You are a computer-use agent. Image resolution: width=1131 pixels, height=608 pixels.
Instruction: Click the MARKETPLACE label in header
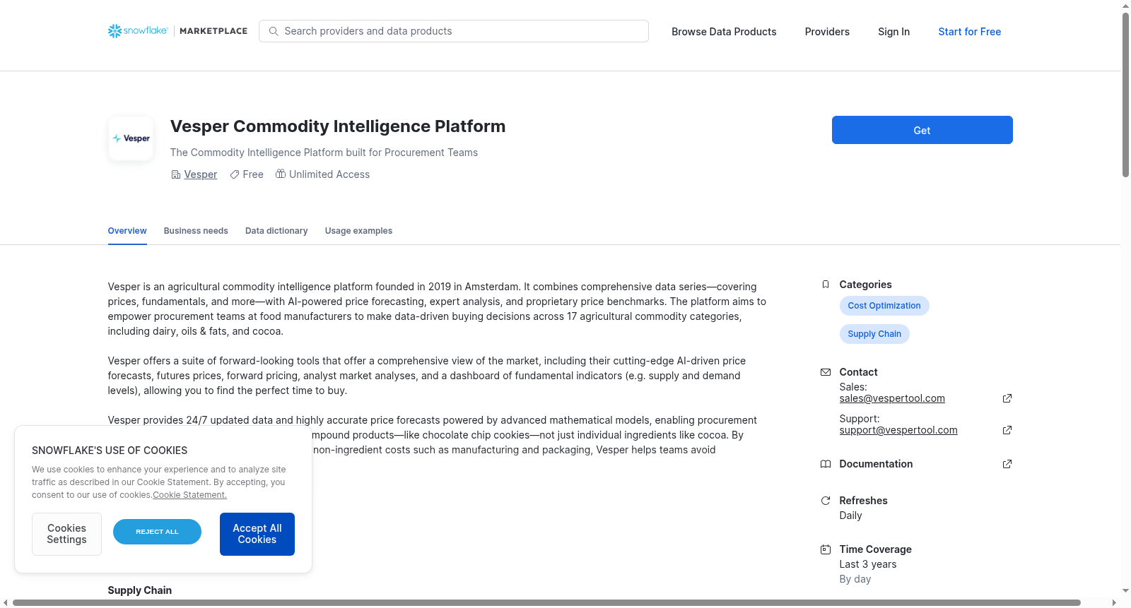point(213,31)
